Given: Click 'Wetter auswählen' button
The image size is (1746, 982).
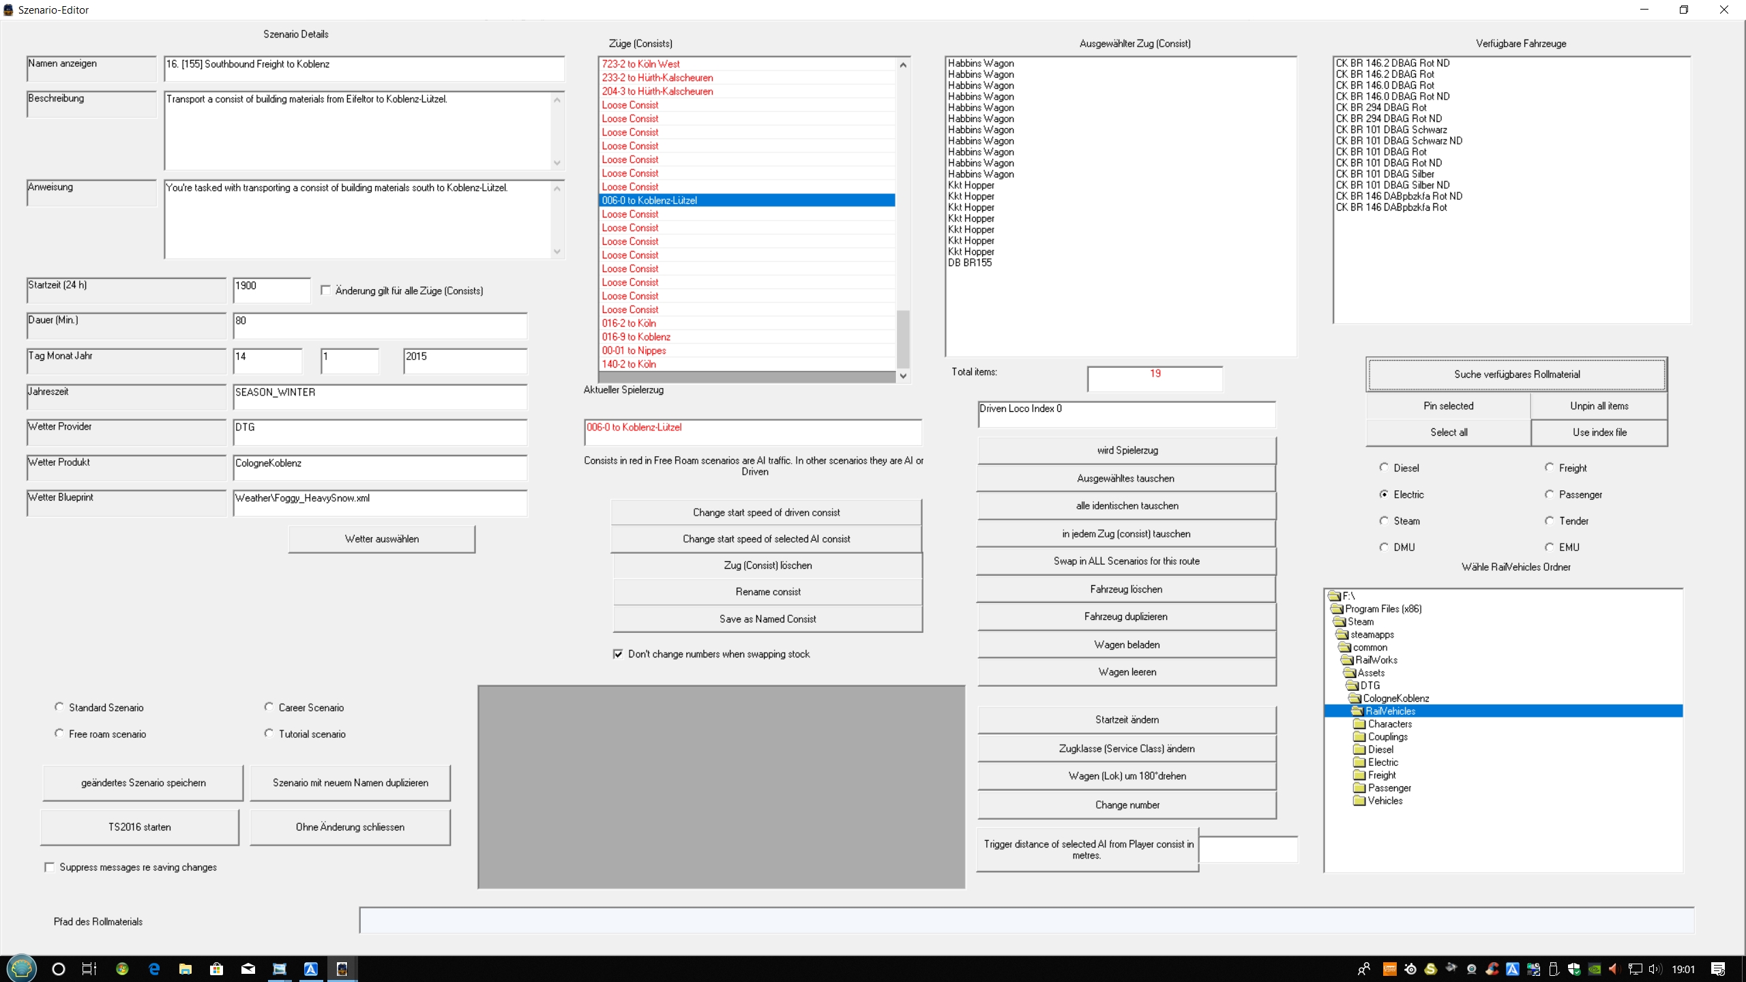Looking at the screenshot, I should pos(382,539).
